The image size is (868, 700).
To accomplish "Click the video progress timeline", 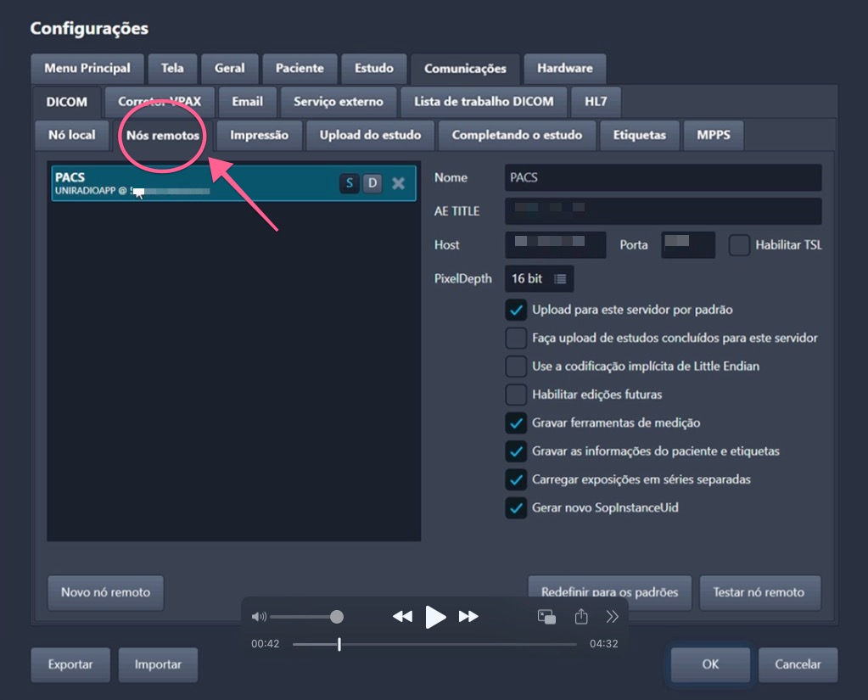I will [434, 644].
